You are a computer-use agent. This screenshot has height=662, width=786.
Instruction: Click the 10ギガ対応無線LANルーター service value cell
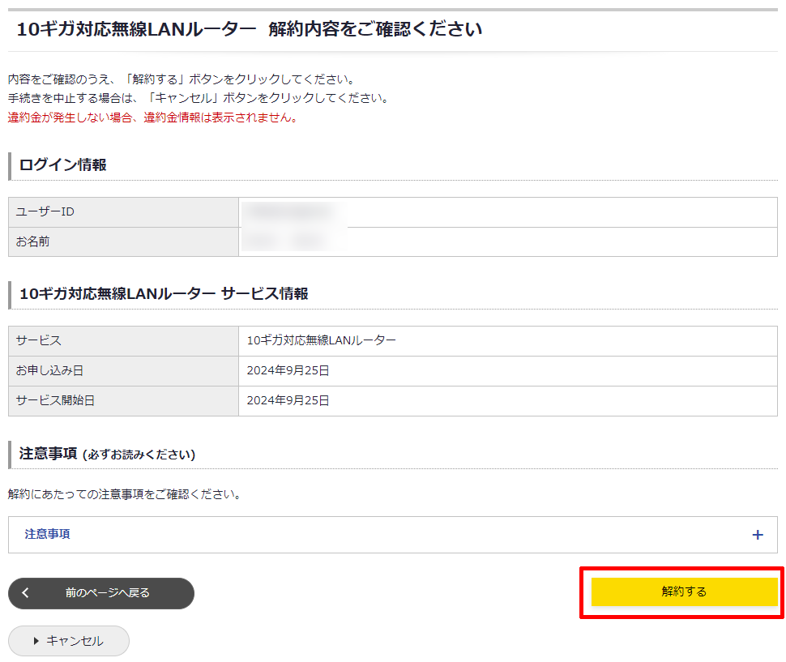pyautogui.click(x=322, y=341)
